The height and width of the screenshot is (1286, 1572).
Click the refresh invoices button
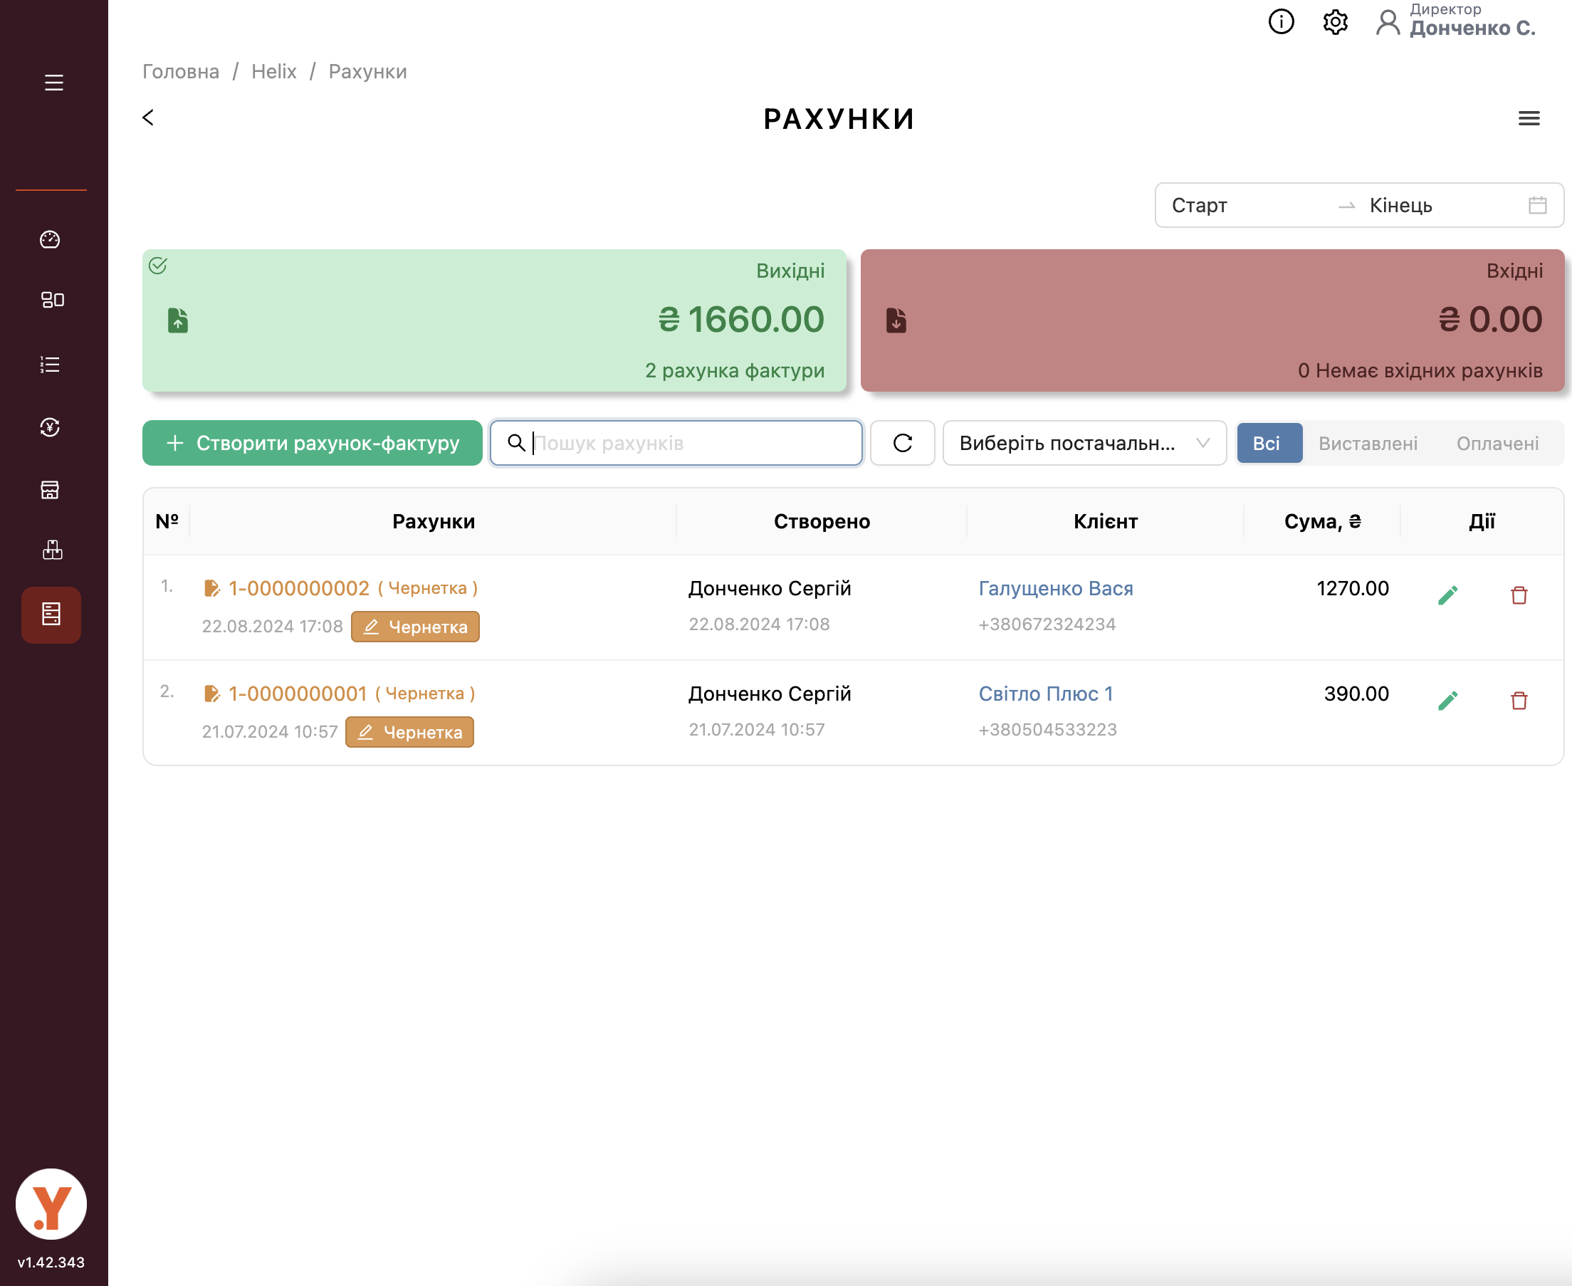(x=902, y=443)
